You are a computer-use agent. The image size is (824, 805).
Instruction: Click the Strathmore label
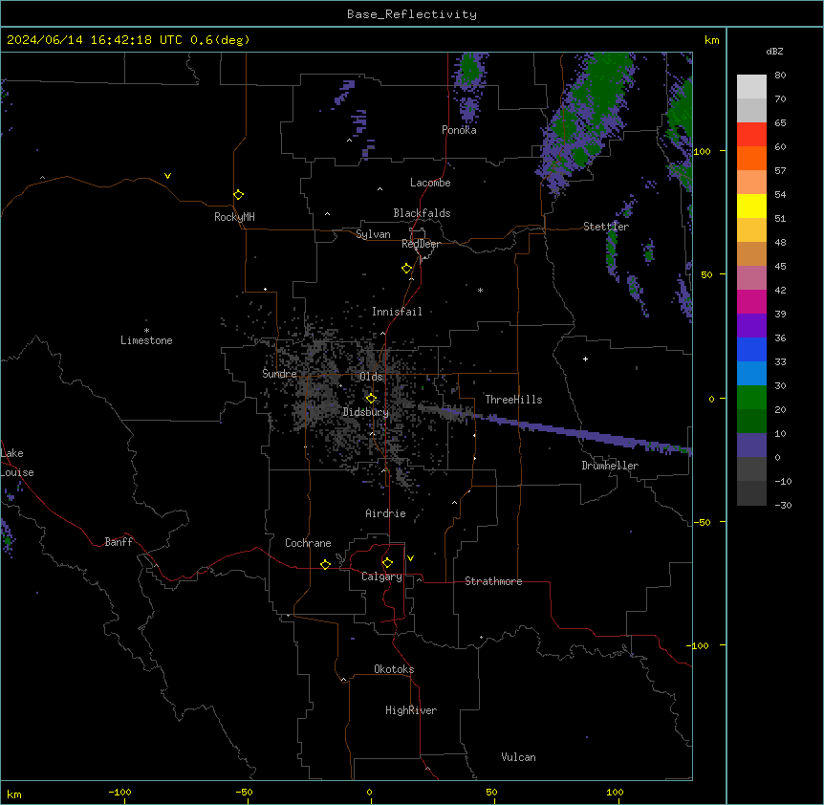[x=493, y=581]
